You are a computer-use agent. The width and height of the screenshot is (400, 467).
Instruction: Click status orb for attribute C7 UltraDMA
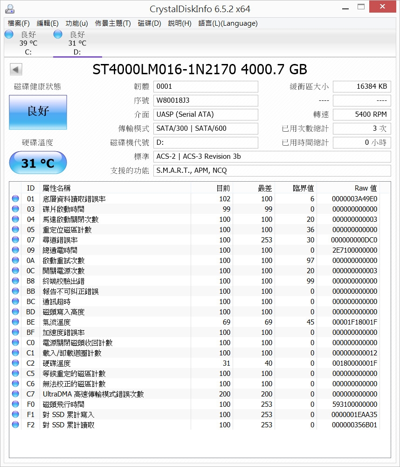[15, 394]
